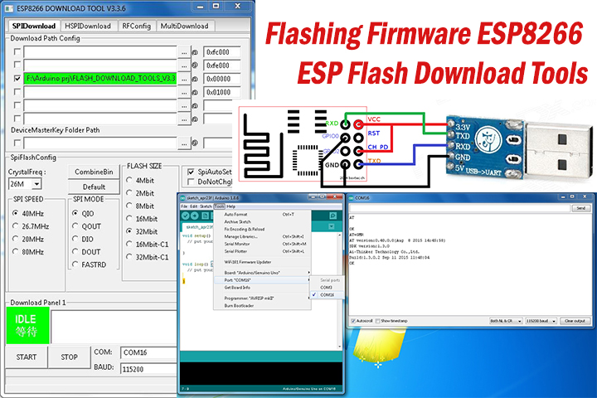597x398 pixels.
Task: Click the green firmware path field
Action: click(100, 79)
